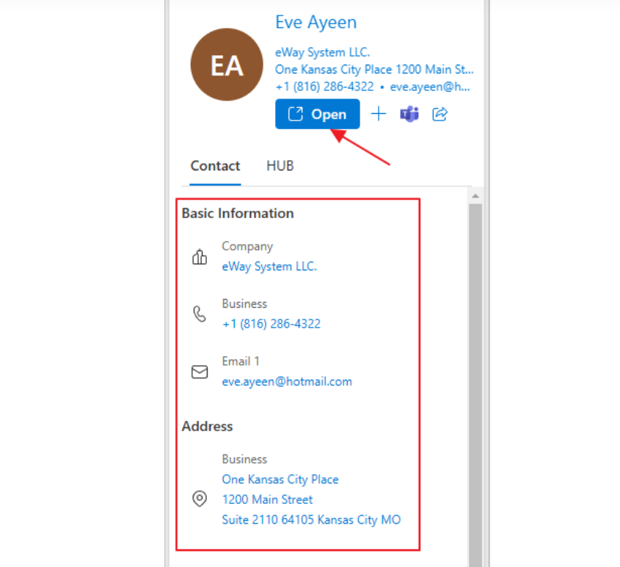Click the vertical scrollbar thumb
This screenshot has height=567, width=620.
(475, 385)
